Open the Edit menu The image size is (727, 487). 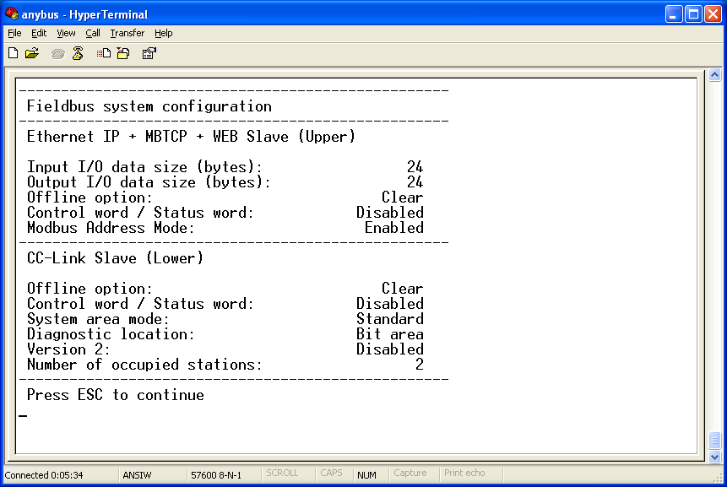point(39,33)
